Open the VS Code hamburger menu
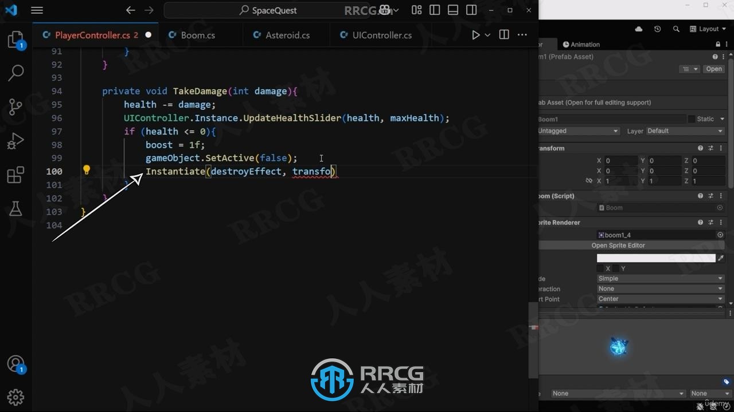Image resolution: width=734 pixels, height=412 pixels. [37, 10]
